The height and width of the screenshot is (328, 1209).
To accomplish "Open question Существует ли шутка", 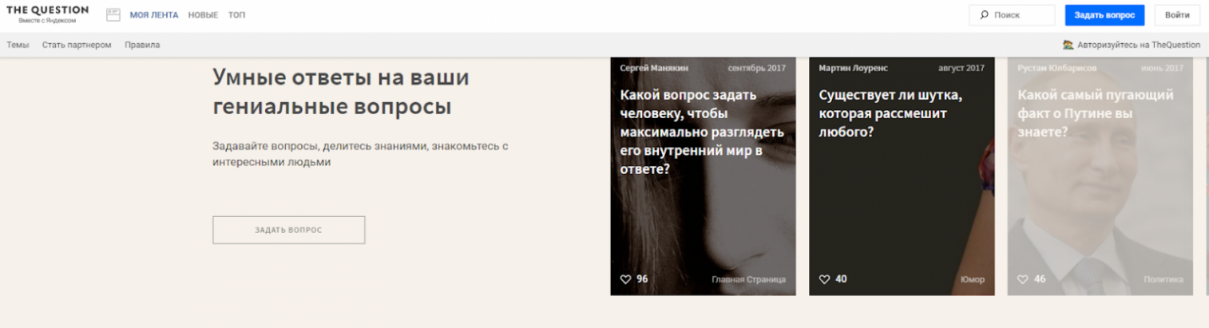I will 890,113.
